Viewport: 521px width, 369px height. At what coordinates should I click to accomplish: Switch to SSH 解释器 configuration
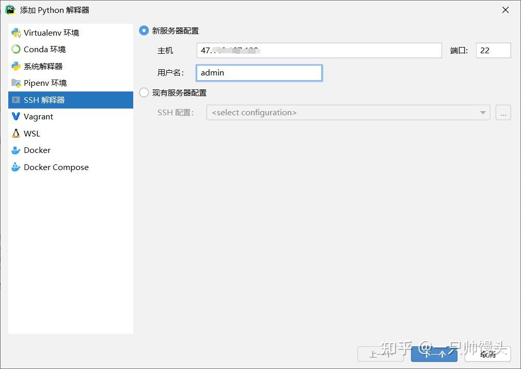click(44, 100)
